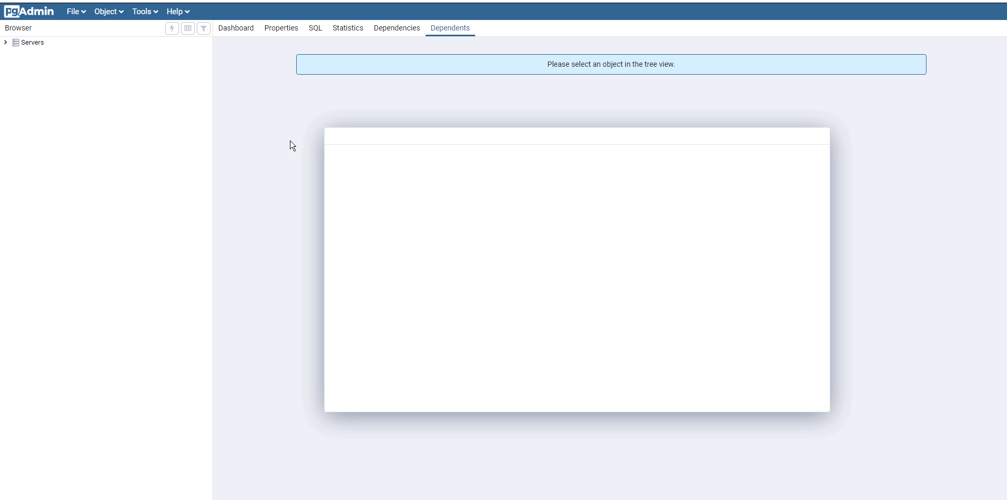
Task: Switch to the Dashboard tab
Action: tap(236, 28)
